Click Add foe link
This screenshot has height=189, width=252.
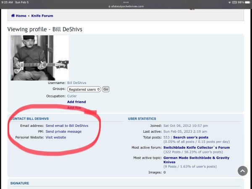[x=74, y=108]
